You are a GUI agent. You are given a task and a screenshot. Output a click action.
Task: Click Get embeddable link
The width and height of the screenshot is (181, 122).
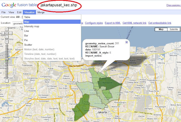[x=160, y=23]
